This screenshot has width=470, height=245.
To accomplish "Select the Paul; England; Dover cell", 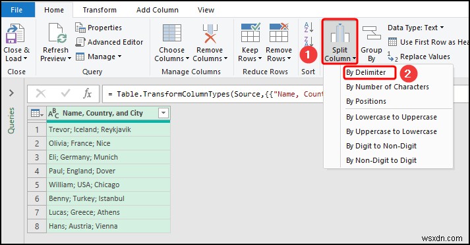I will pos(109,171).
